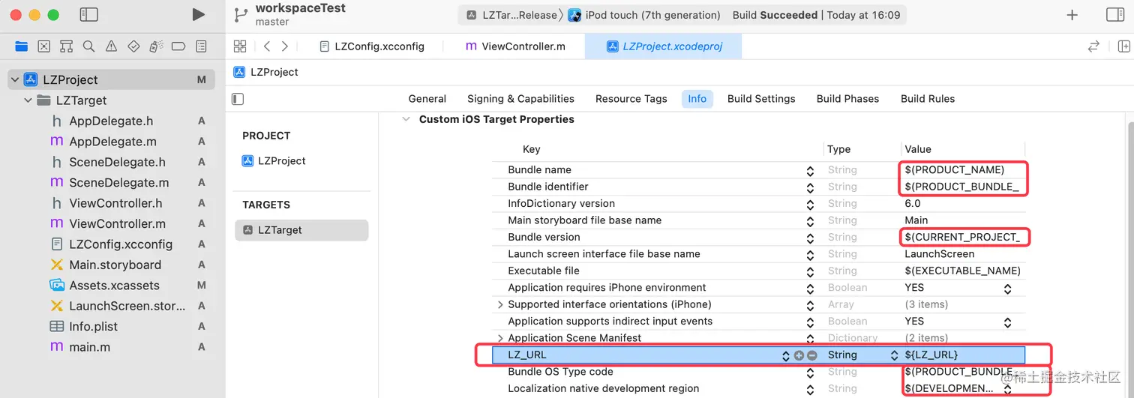Open the Find navigator magnifier icon
The image size is (1134, 398).
88,46
